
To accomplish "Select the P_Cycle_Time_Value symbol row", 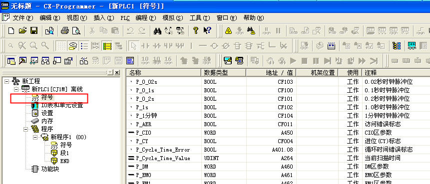I will [x=278, y=158].
